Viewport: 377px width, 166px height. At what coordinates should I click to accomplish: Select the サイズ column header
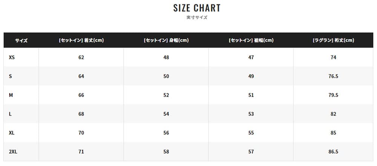[x=21, y=40]
